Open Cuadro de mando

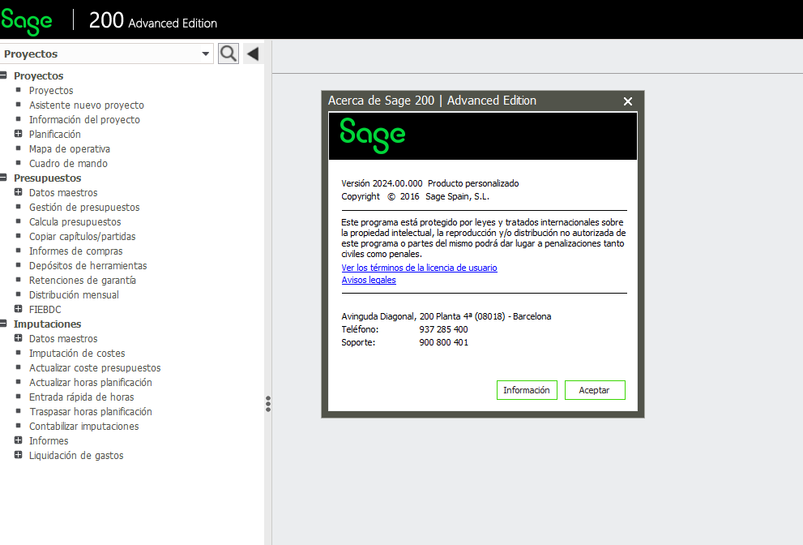point(68,164)
